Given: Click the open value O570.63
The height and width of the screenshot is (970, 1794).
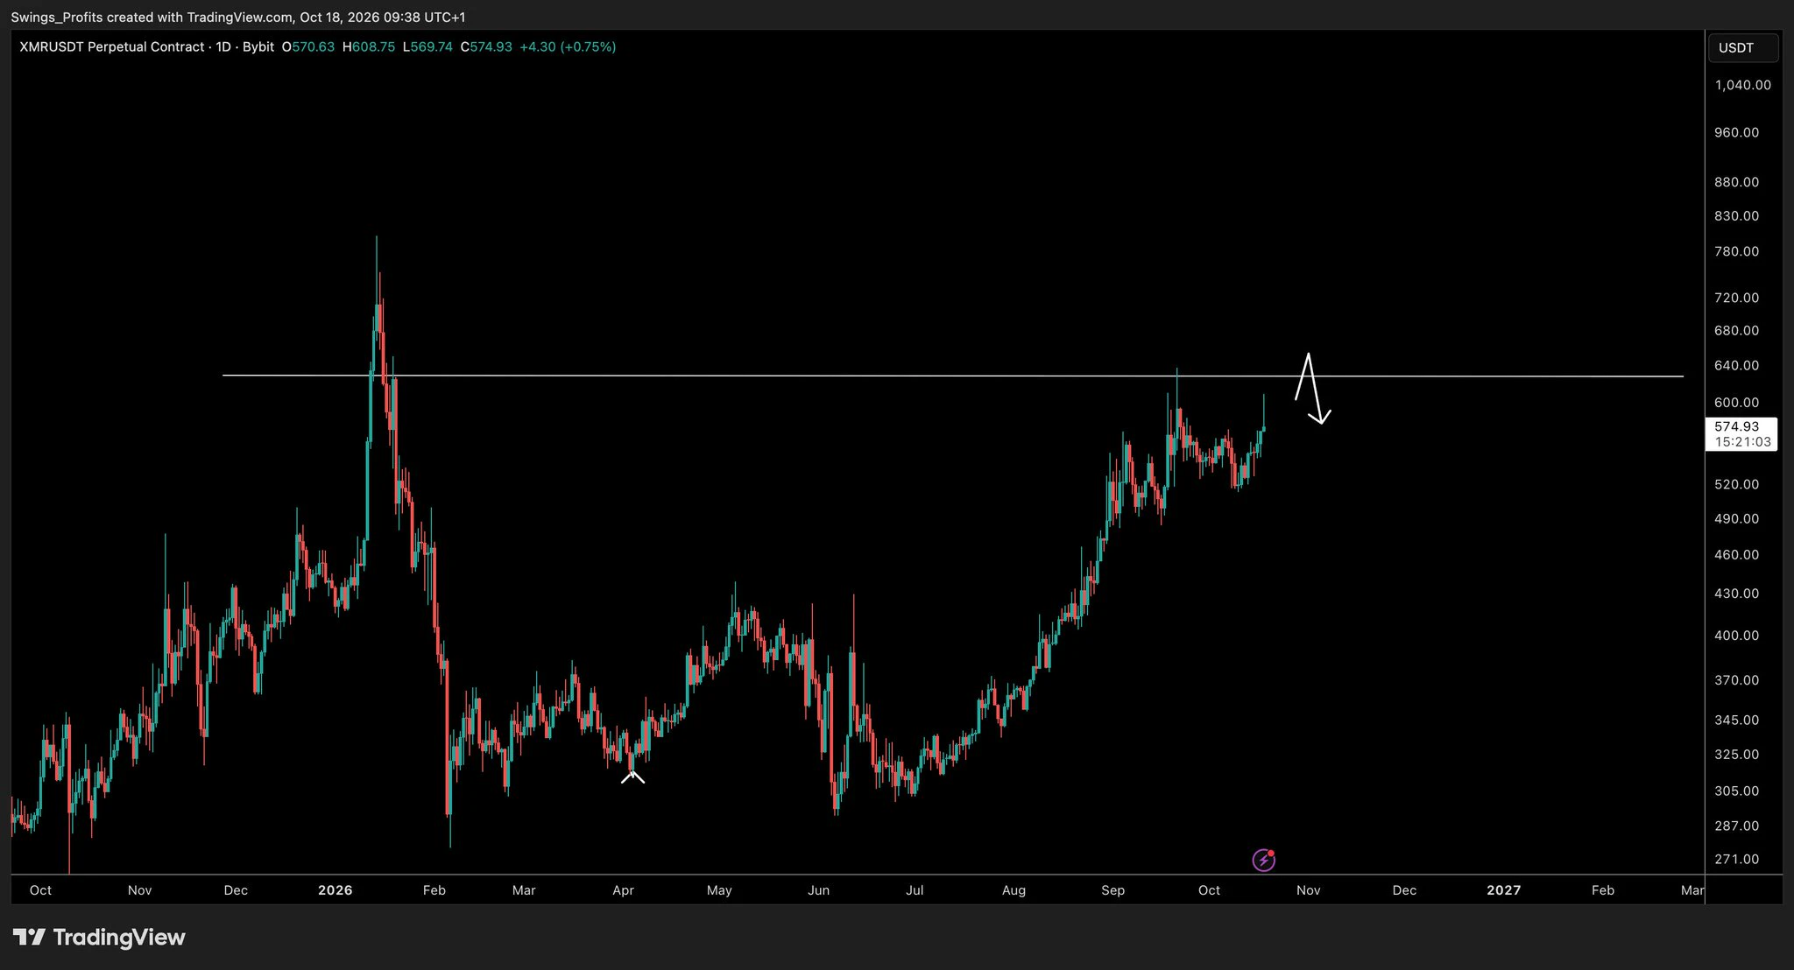Looking at the screenshot, I should pyautogui.click(x=308, y=46).
